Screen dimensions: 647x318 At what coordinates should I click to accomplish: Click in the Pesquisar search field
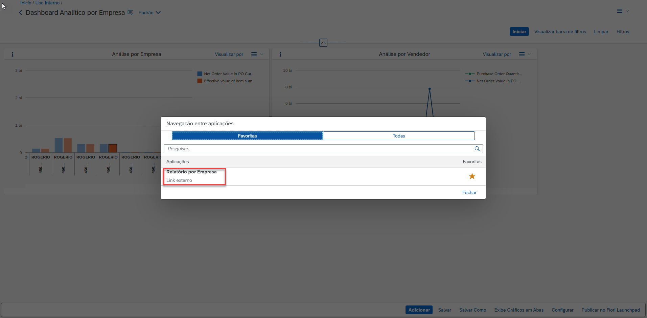pyautogui.click(x=318, y=149)
